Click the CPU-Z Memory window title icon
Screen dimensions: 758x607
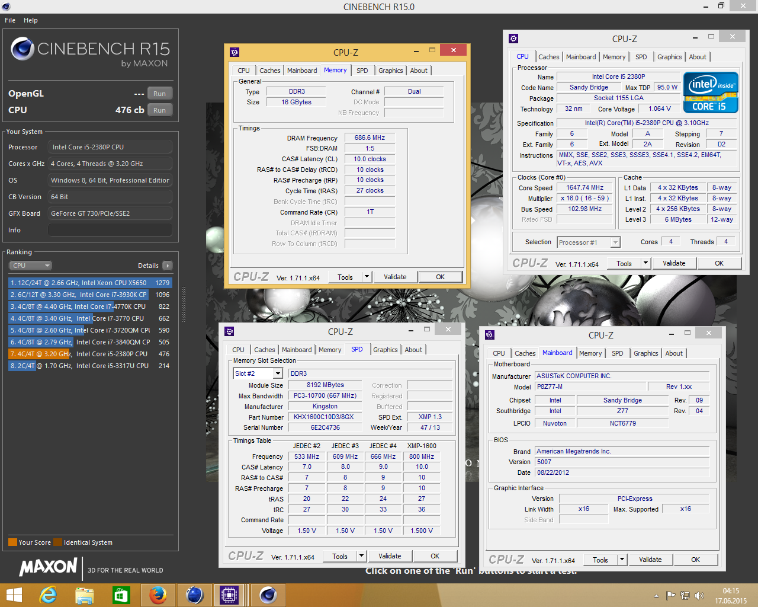(x=235, y=52)
